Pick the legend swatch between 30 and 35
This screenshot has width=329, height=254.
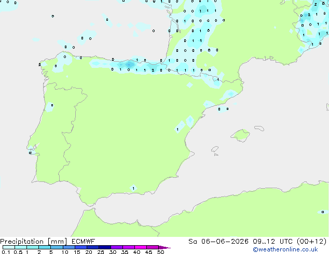point(117,247)
